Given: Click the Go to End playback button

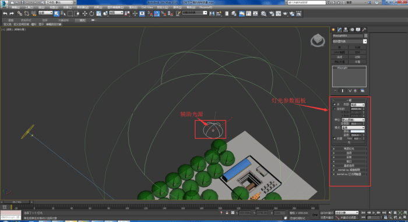Looking at the screenshot, I should (x=384, y=213).
